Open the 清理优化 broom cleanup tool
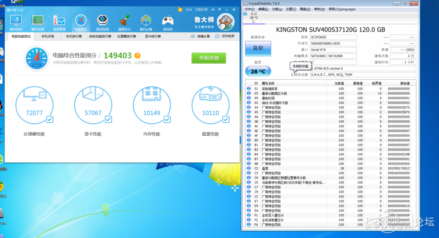 point(124,22)
